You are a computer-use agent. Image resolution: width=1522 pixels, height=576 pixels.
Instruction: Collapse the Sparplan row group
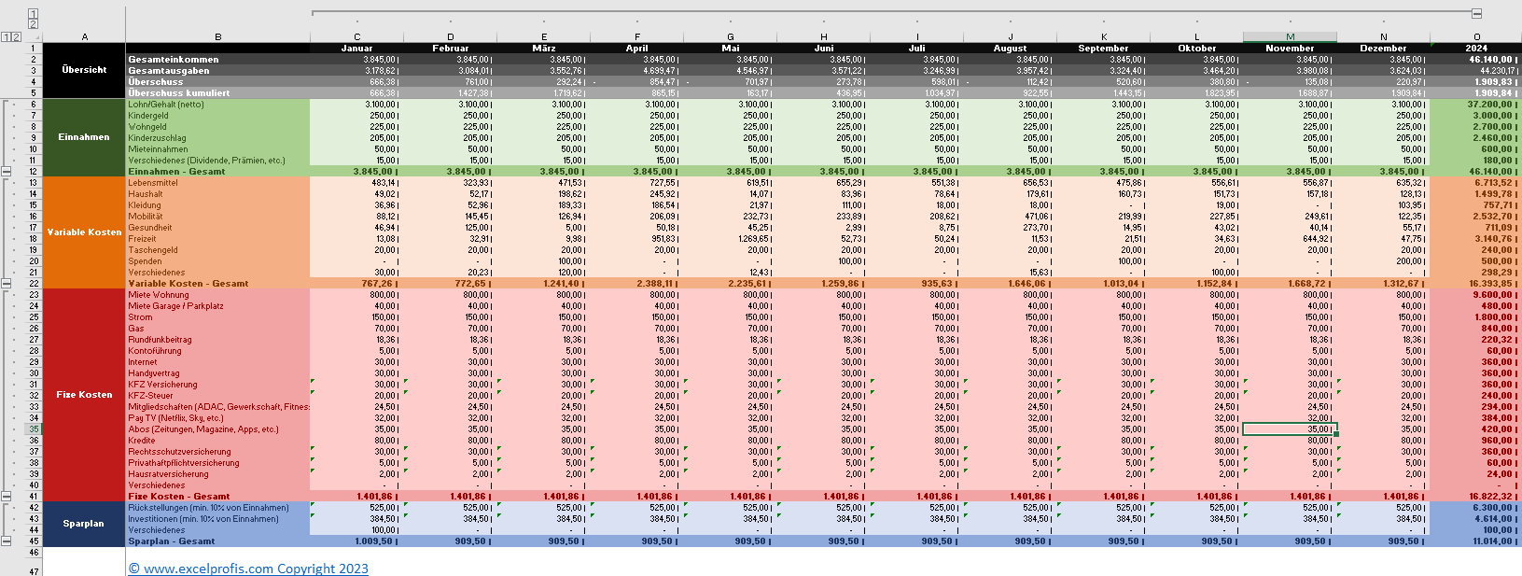pyautogui.click(x=7, y=541)
